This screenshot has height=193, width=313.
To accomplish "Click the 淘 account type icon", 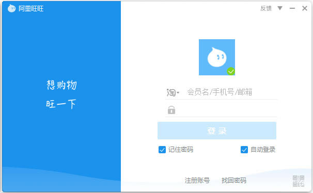I will click(171, 93).
